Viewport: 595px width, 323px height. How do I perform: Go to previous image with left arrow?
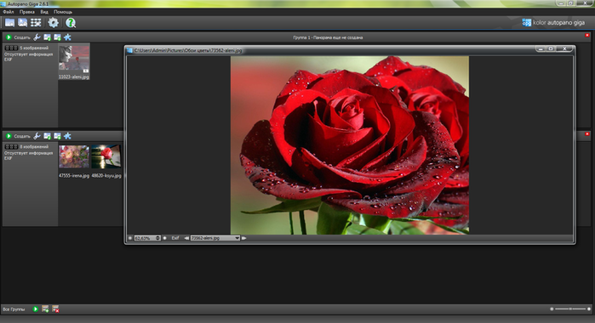point(186,238)
